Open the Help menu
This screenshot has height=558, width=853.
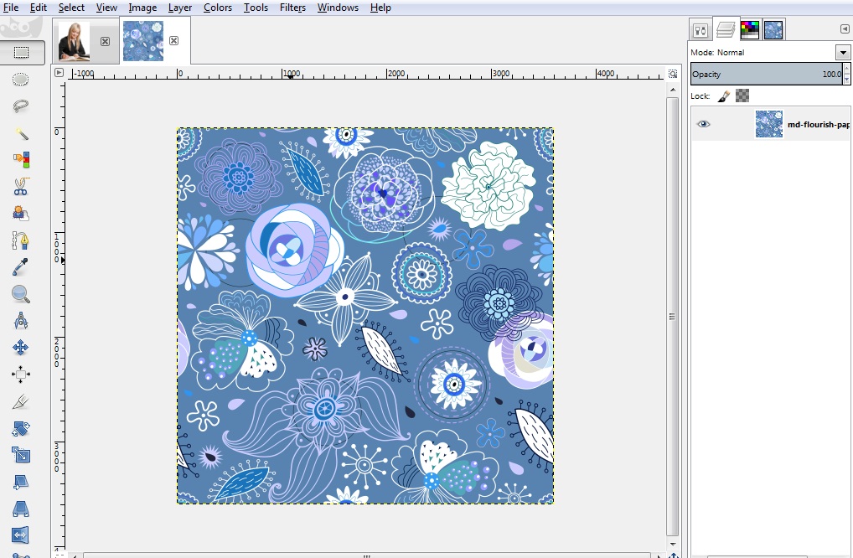(x=380, y=8)
